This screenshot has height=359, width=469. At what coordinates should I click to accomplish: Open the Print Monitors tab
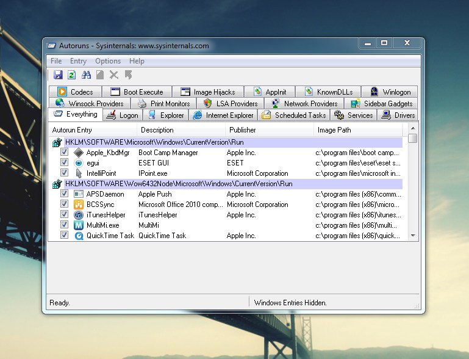coord(163,104)
